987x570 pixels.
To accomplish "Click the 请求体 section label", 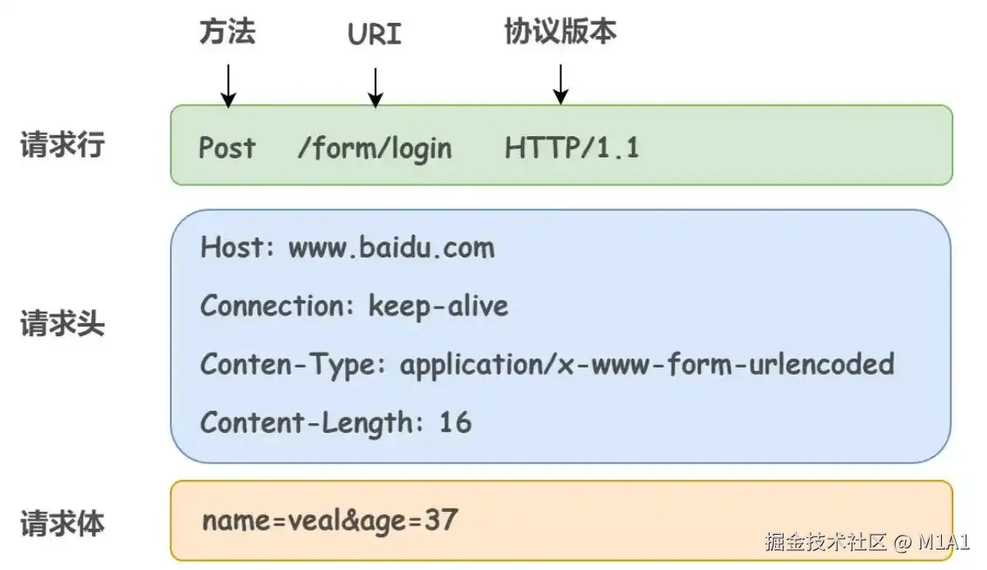I will click(x=62, y=523).
